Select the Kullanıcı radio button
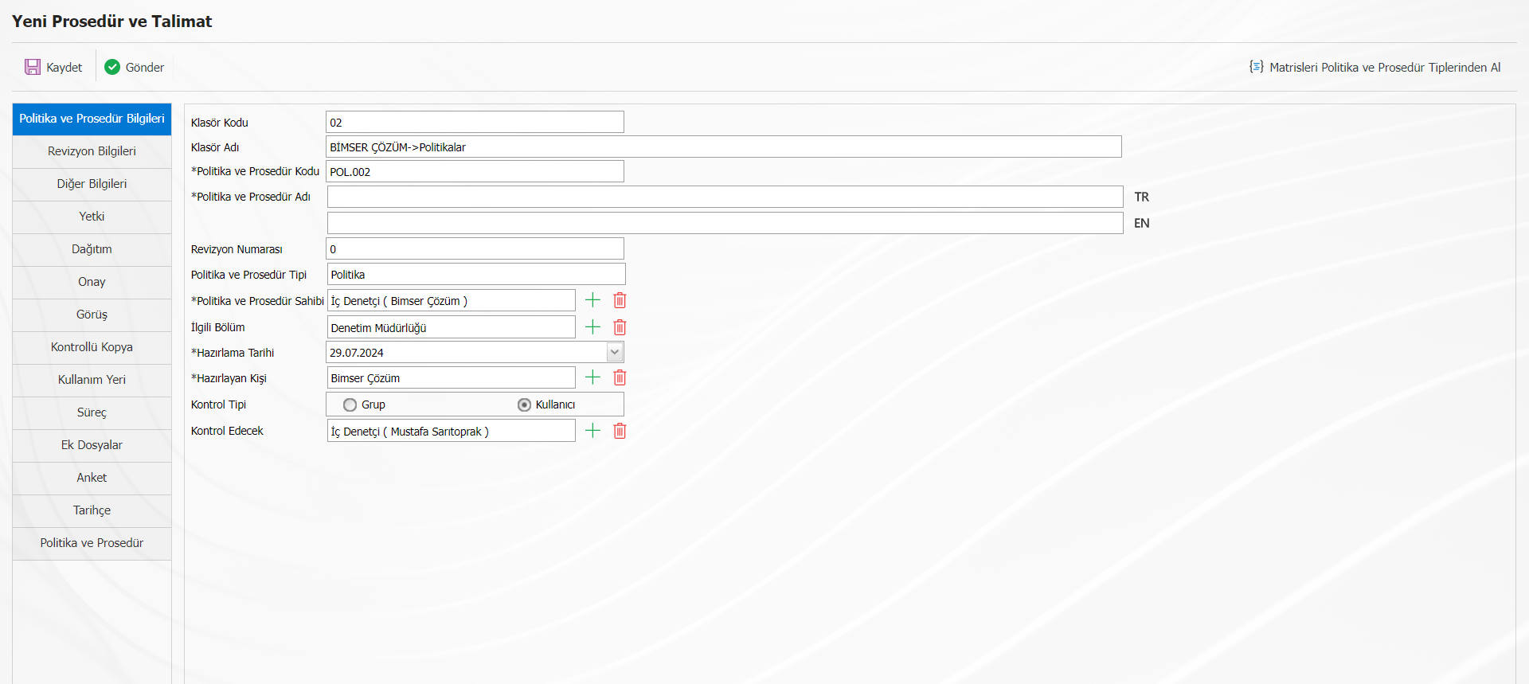The width and height of the screenshot is (1529, 684). 524,405
